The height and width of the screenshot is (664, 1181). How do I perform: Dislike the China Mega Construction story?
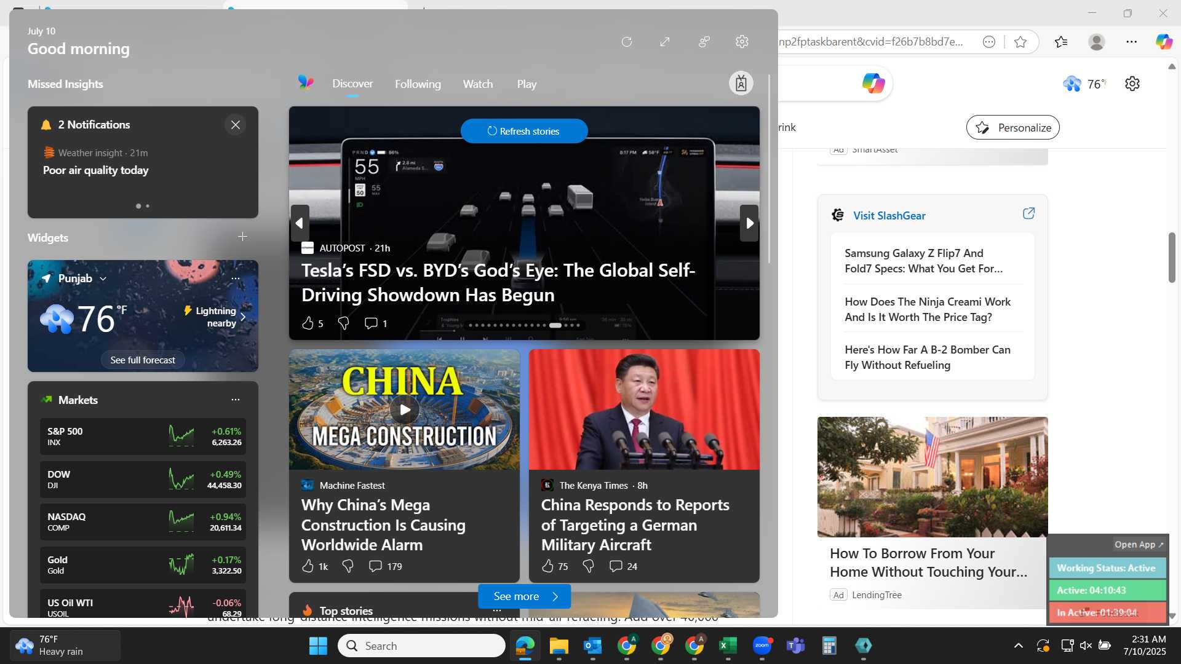click(348, 566)
